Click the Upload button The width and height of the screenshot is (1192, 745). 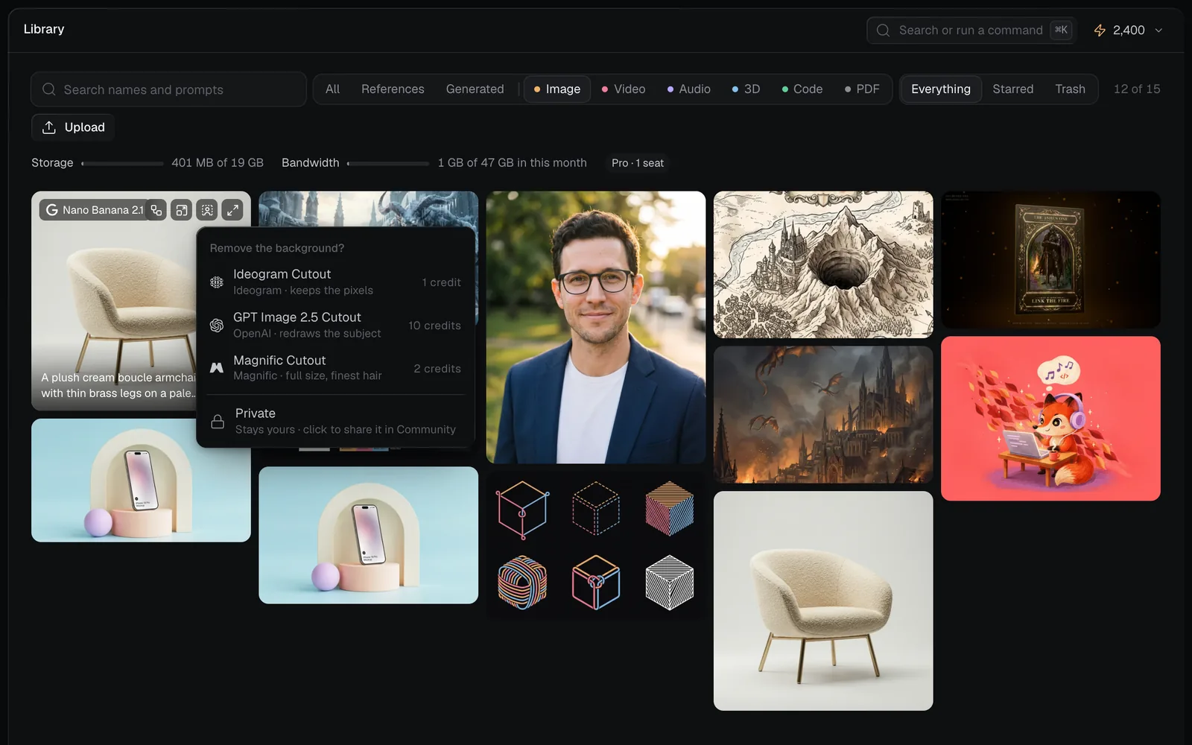[73, 127]
